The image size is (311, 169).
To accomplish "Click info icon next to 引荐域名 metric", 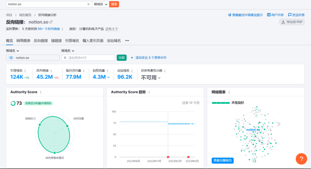I will pyautogui.click(x=25, y=71).
